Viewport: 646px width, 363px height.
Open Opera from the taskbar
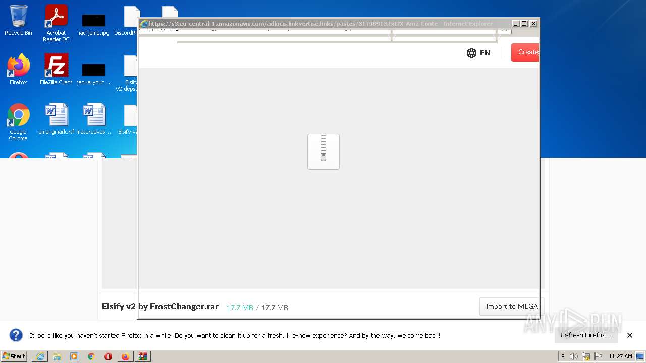pos(108,356)
